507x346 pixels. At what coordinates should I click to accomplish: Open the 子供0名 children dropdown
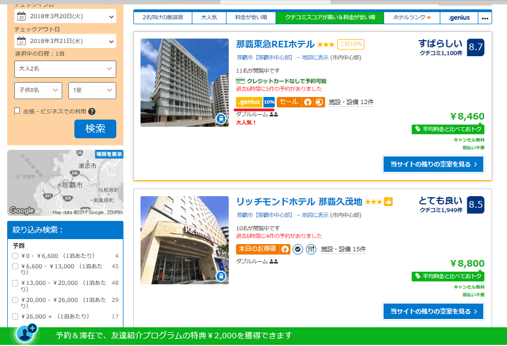tap(38, 90)
